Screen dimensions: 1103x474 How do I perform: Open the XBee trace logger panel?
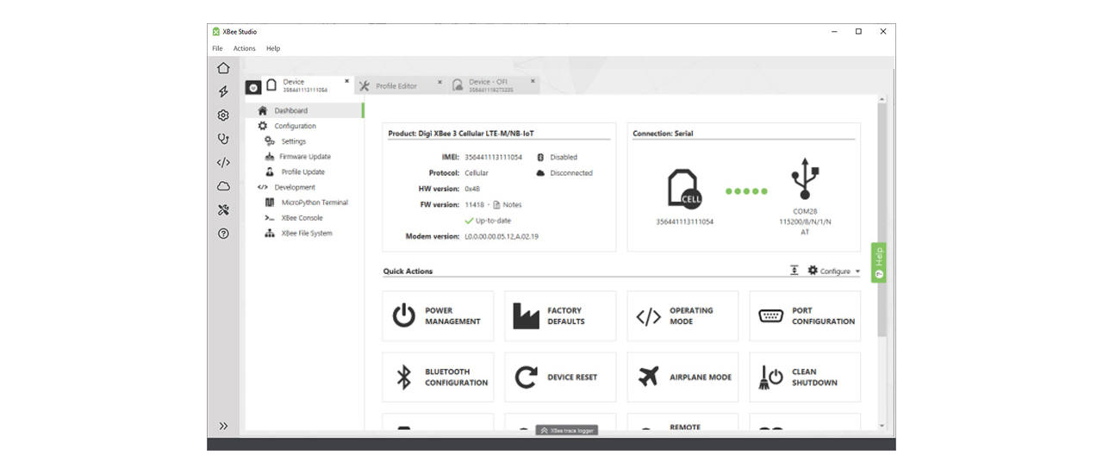point(567,430)
